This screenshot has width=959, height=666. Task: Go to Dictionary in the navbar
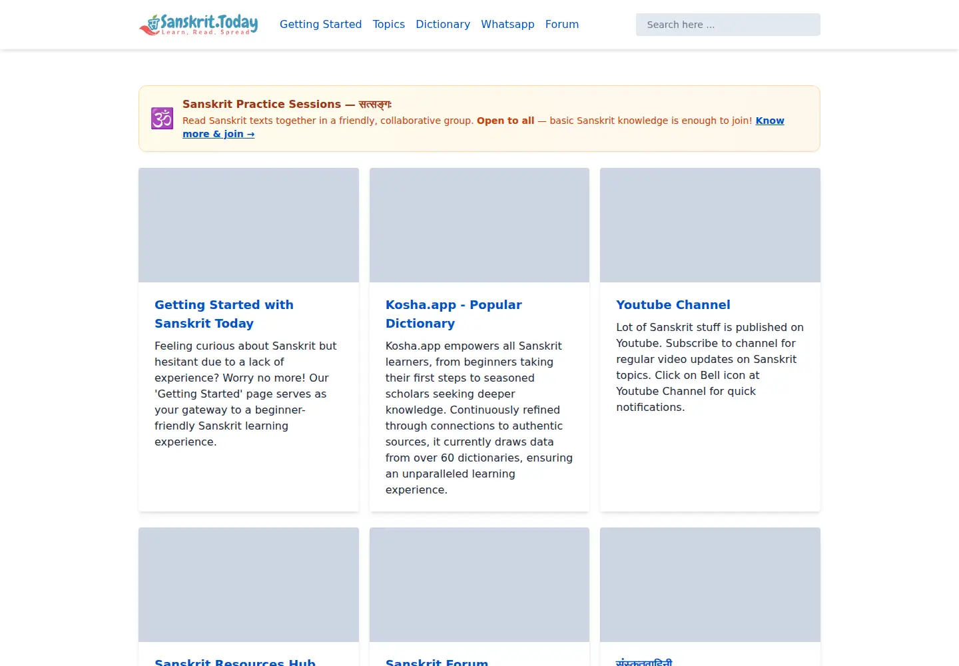pos(443,25)
